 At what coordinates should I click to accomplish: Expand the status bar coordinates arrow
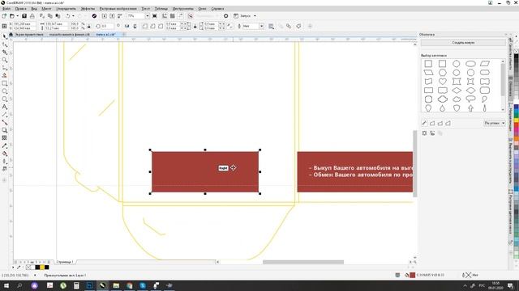tap(35, 275)
